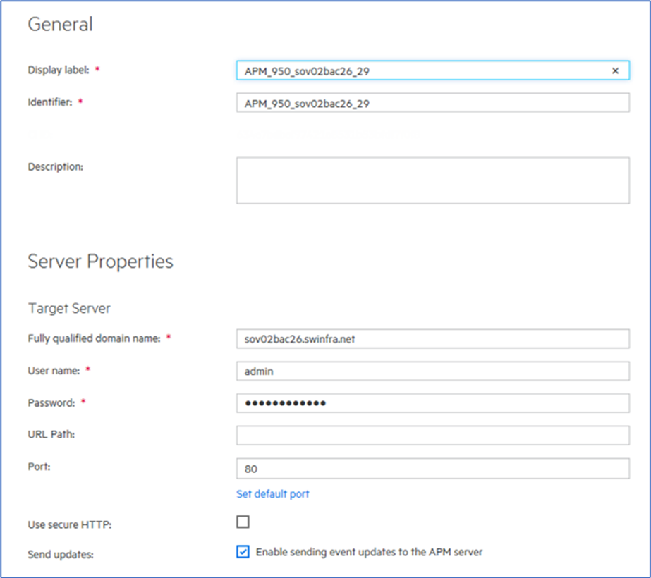
Task: Click the masked password value
Action: click(282, 403)
